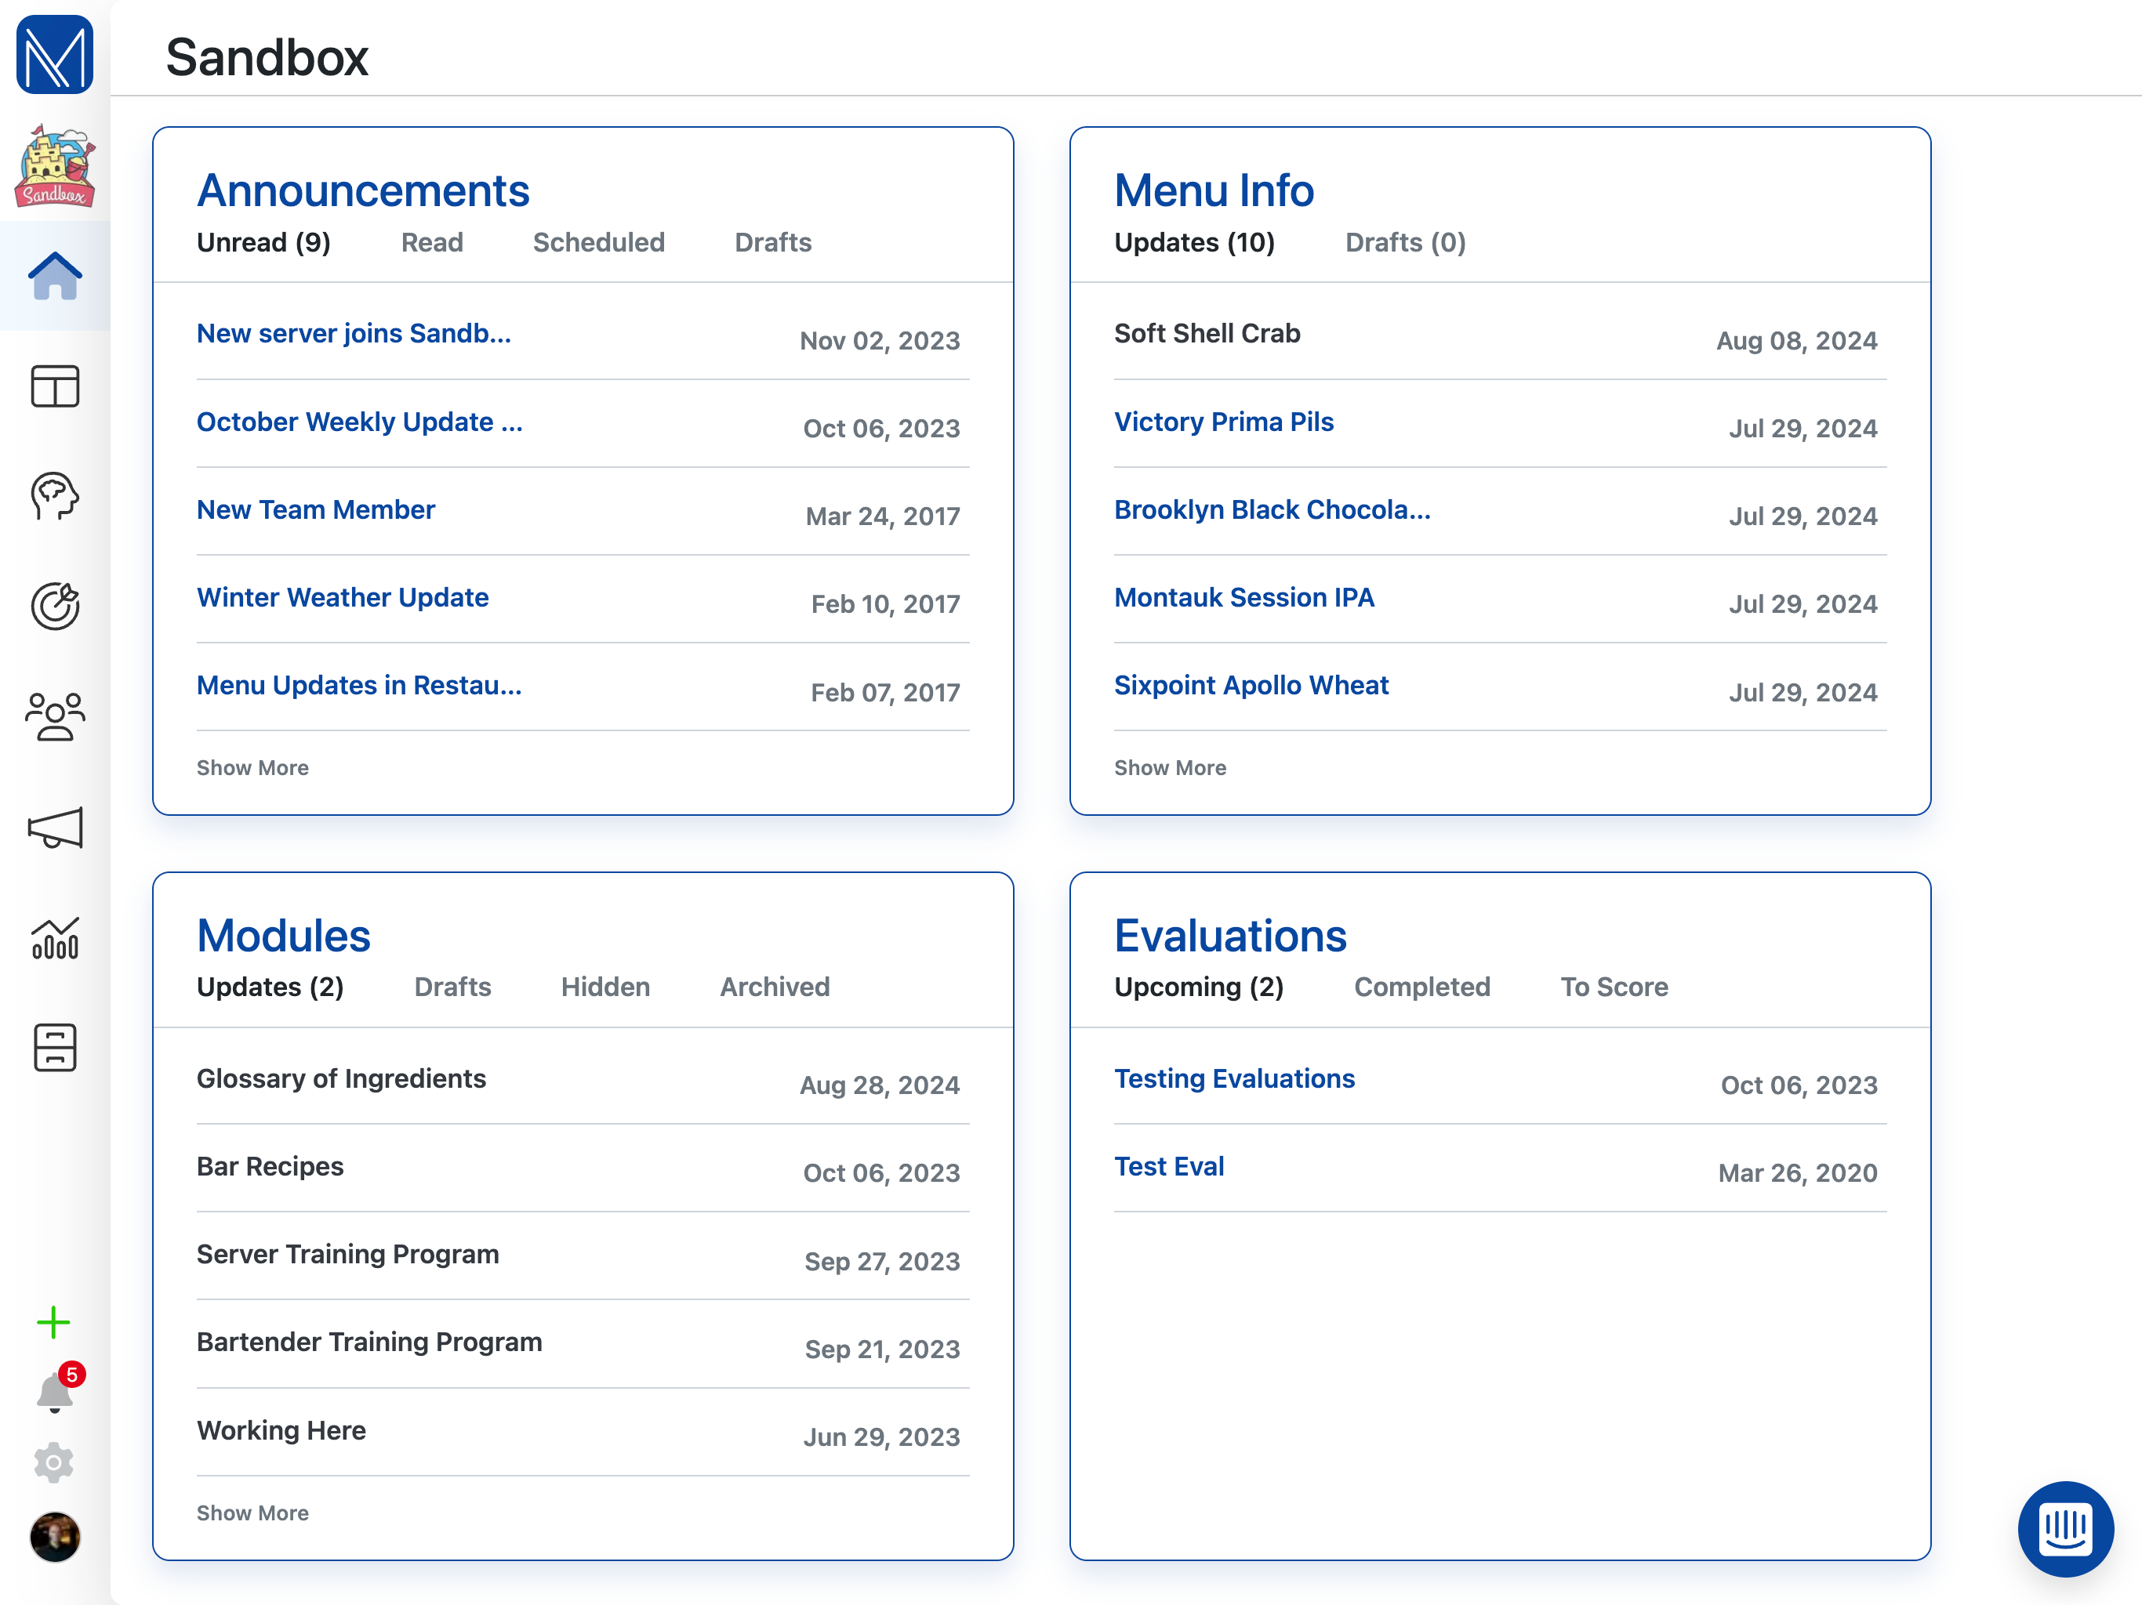The width and height of the screenshot is (2142, 1605).
Task: Switch to Completed evaluations tab
Action: (x=1421, y=987)
